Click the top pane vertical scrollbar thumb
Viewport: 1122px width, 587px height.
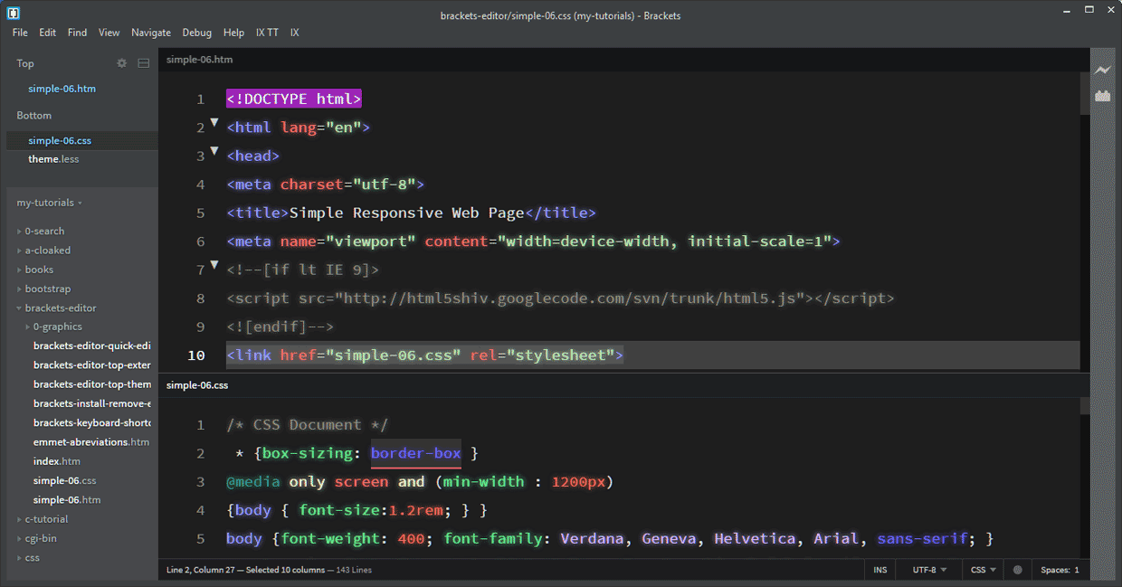coord(1085,93)
